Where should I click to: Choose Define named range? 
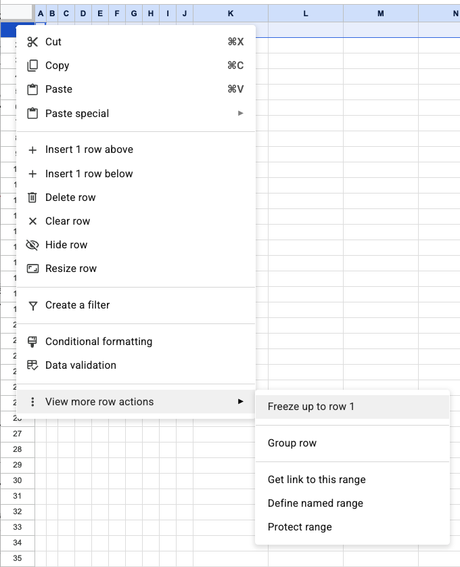click(x=315, y=503)
